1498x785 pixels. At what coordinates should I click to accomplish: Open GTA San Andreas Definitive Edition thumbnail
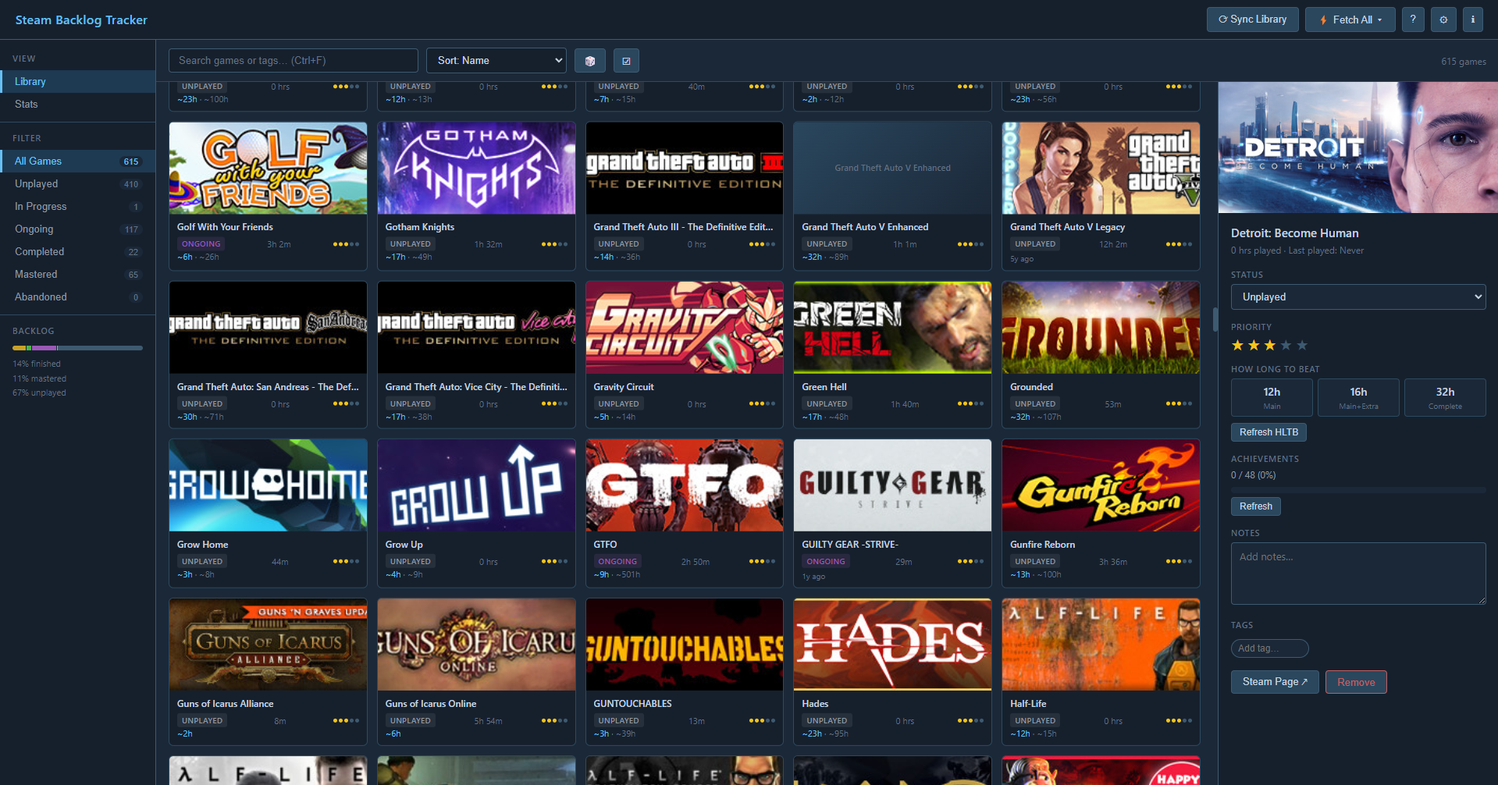(x=268, y=328)
